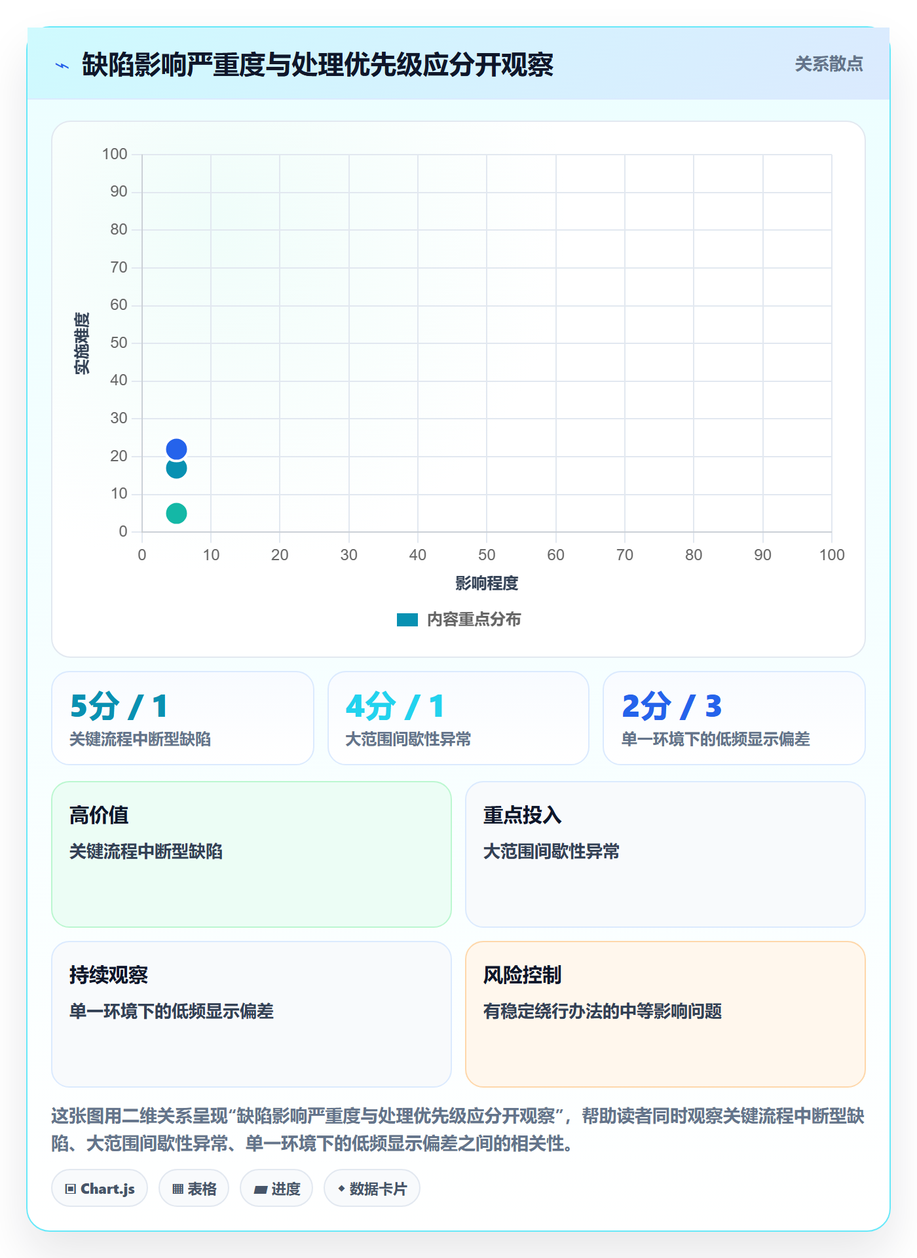Click the 进度 tag chip
Viewport: 917px width, 1258px height.
click(276, 1189)
